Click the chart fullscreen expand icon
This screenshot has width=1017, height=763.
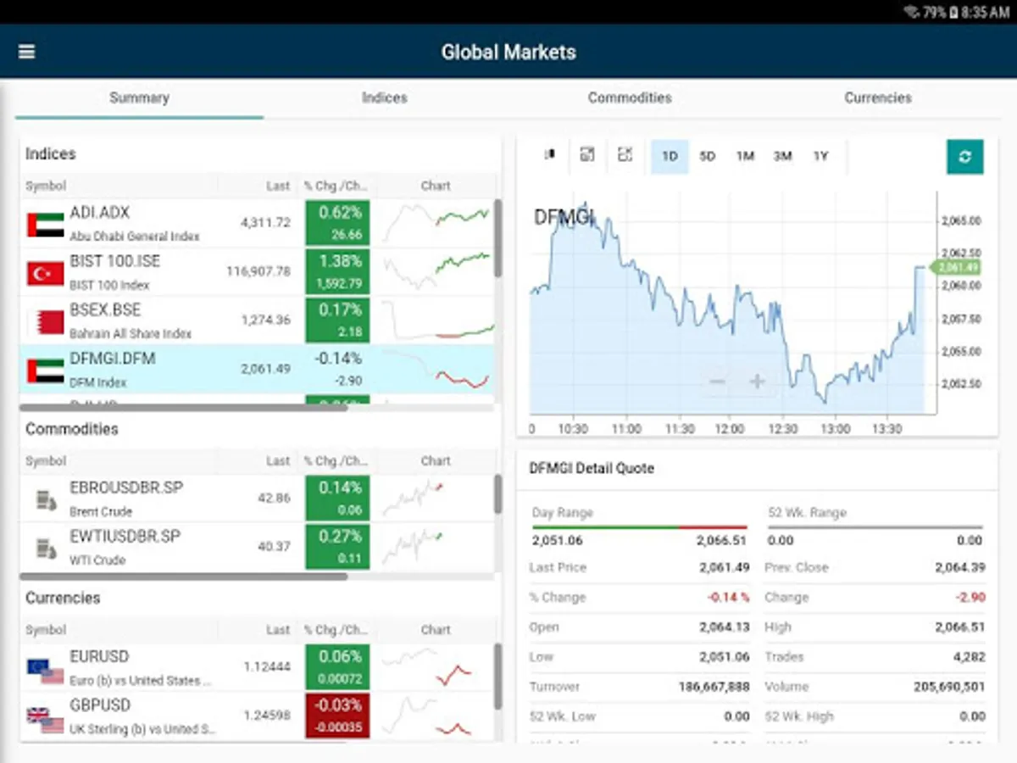click(x=625, y=155)
